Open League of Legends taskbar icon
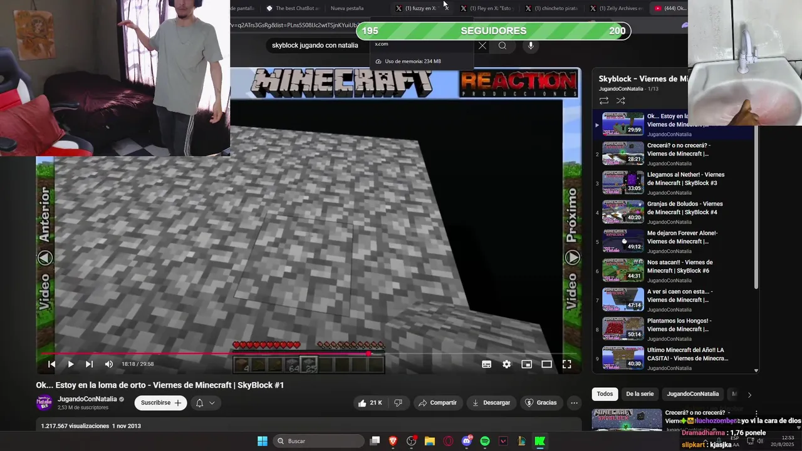 [521, 441]
